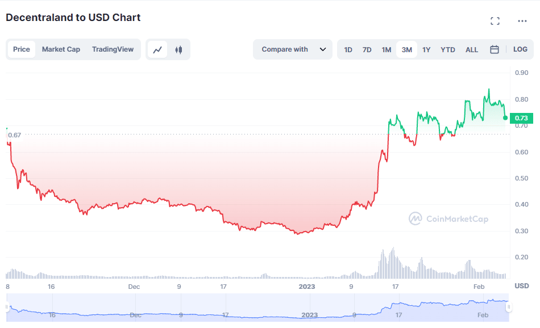The image size is (540, 328).
Task: Select the 3M time range
Action: [407, 49]
